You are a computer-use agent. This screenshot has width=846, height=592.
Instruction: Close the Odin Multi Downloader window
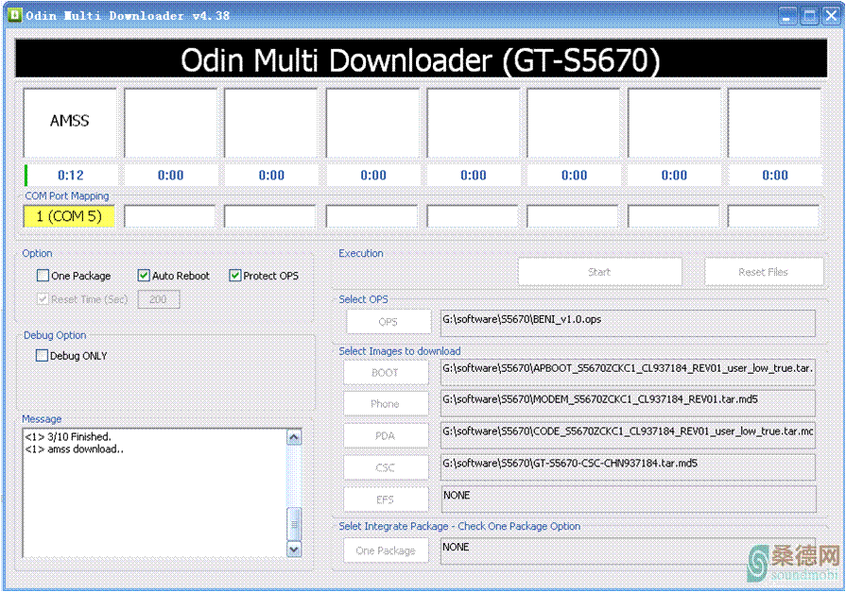[x=832, y=16]
